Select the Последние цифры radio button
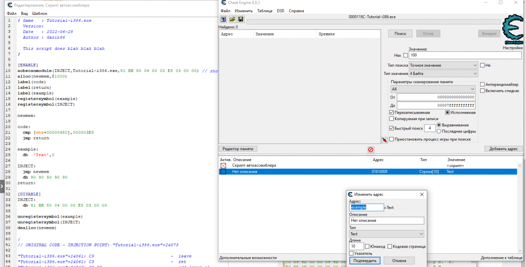This screenshot has width=526, height=267. point(439,131)
